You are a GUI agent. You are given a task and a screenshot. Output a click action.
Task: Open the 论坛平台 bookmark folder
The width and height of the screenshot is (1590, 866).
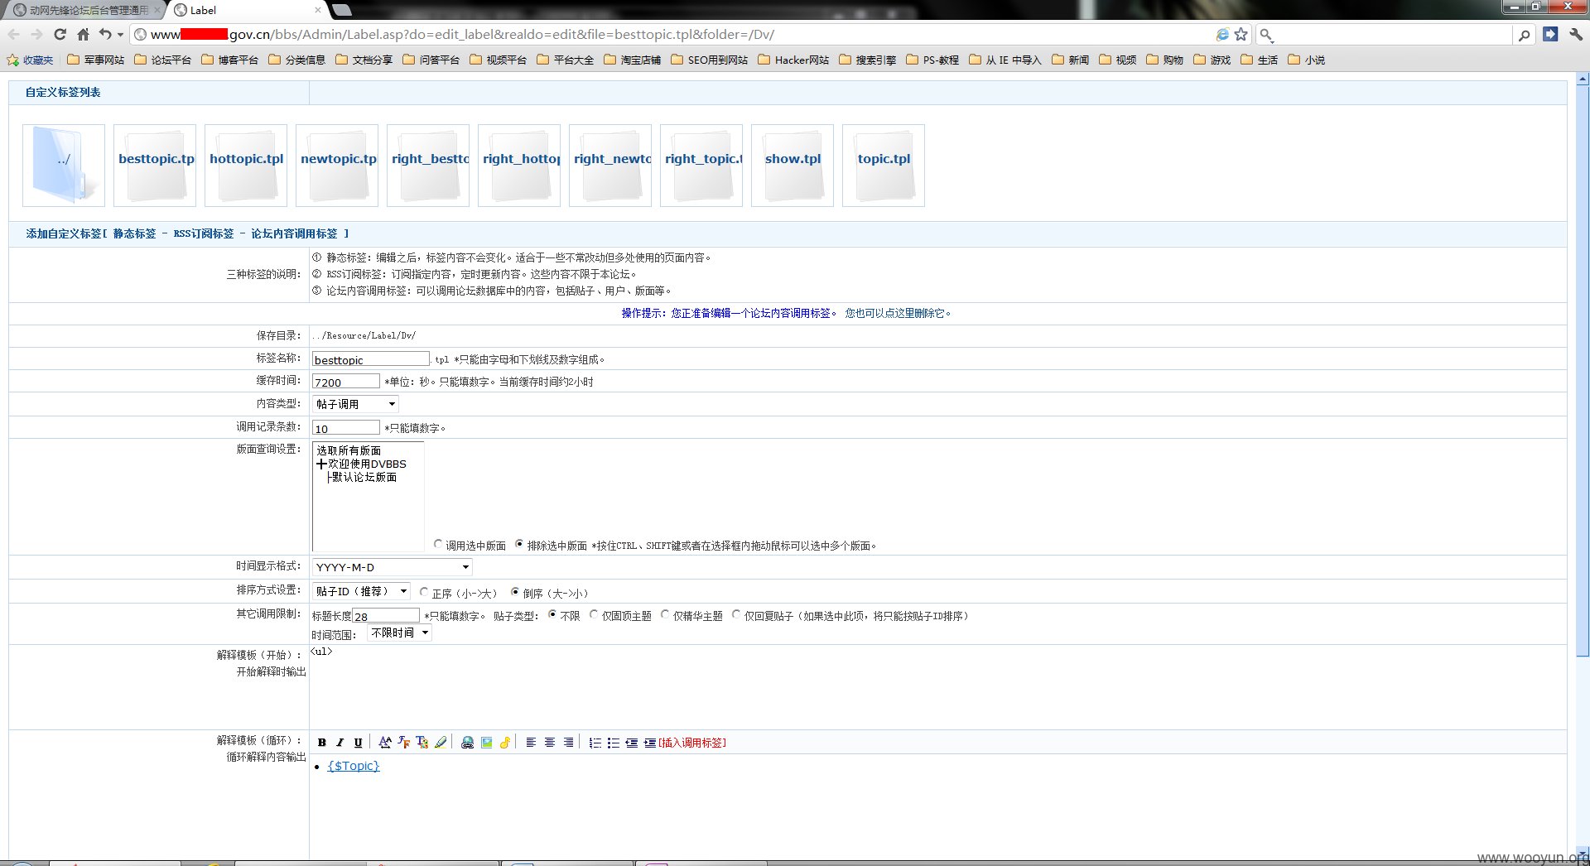[x=163, y=60]
